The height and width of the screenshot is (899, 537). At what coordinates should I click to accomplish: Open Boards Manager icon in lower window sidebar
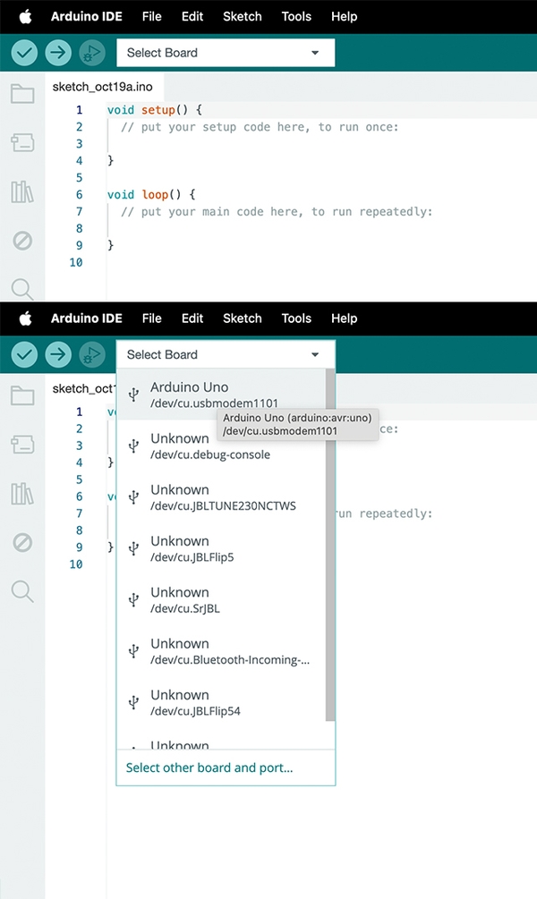[x=22, y=445]
